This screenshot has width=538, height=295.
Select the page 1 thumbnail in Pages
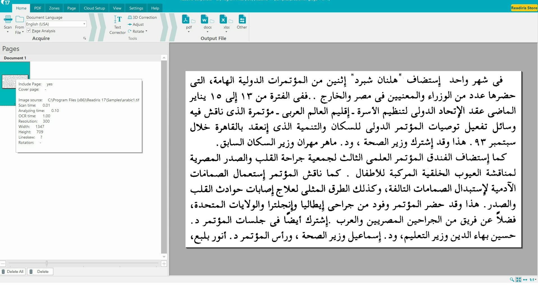[15, 83]
